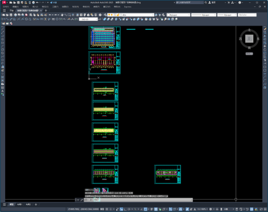268x212 pixels.
Task: Open the annotation scale dropdown in status bar
Action: tap(203, 209)
